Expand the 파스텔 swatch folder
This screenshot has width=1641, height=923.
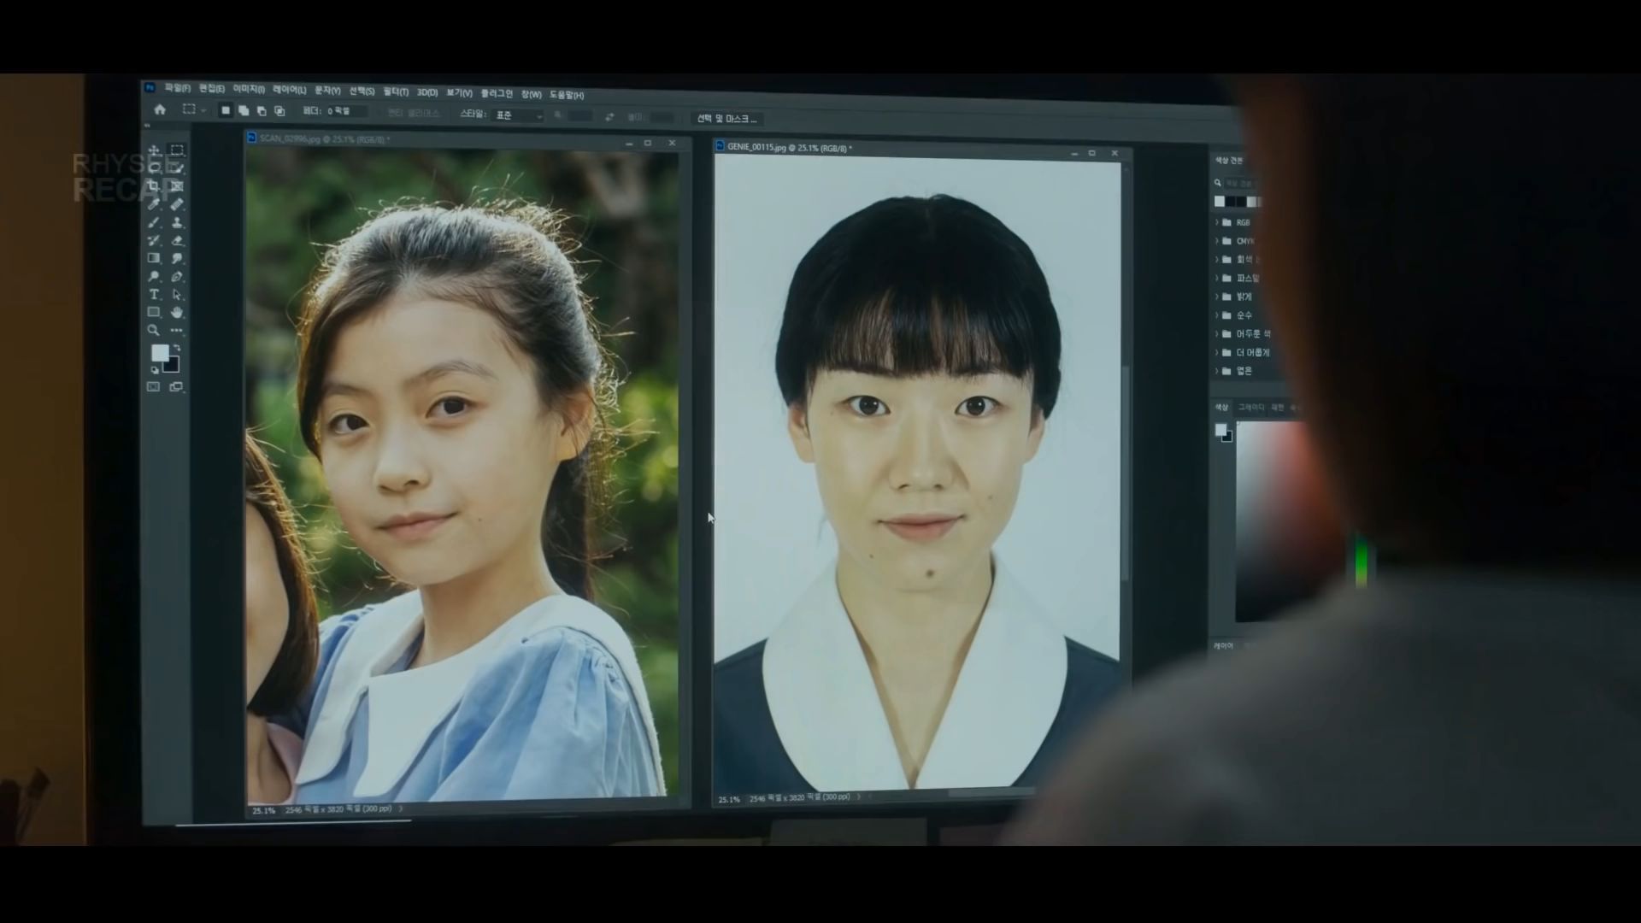click(x=1217, y=279)
